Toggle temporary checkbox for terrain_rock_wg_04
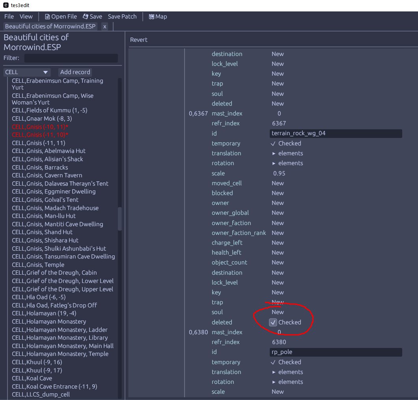The image size is (418, 400). (x=273, y=143)
